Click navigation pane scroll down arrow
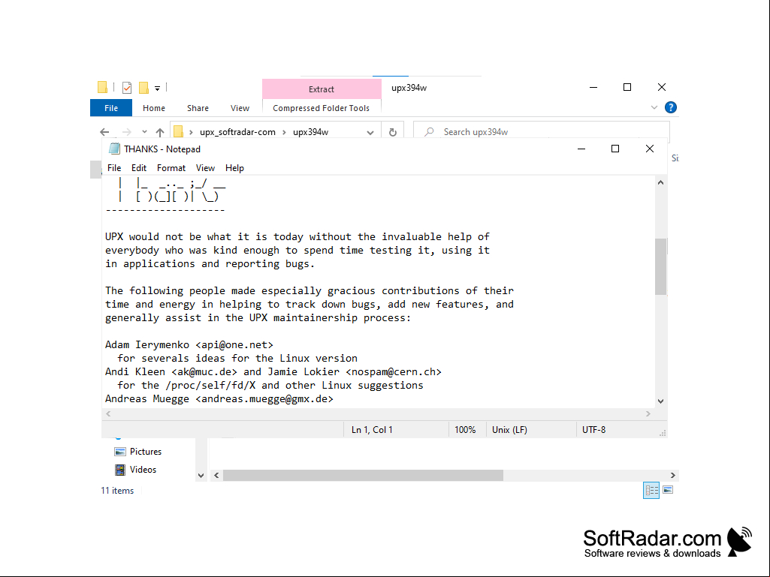The height and width of the screenshot is (577, 770). [201, 476]
